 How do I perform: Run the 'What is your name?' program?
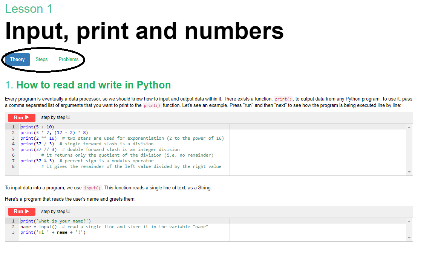pos(21,212)
